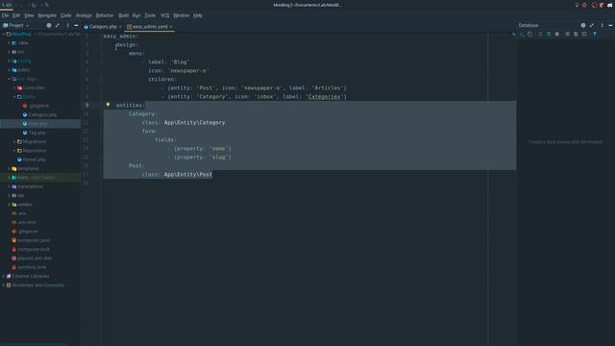Open the Navigate menu

(x=47, y=15)
